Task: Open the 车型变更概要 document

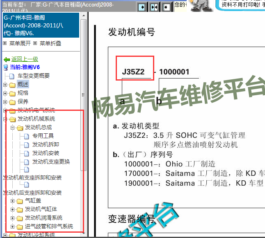Action: [34, 76]
